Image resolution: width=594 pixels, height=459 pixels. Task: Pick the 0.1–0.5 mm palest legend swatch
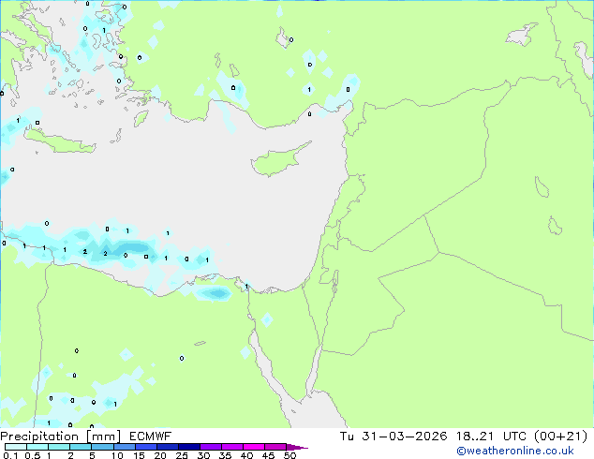click(16, 447)
